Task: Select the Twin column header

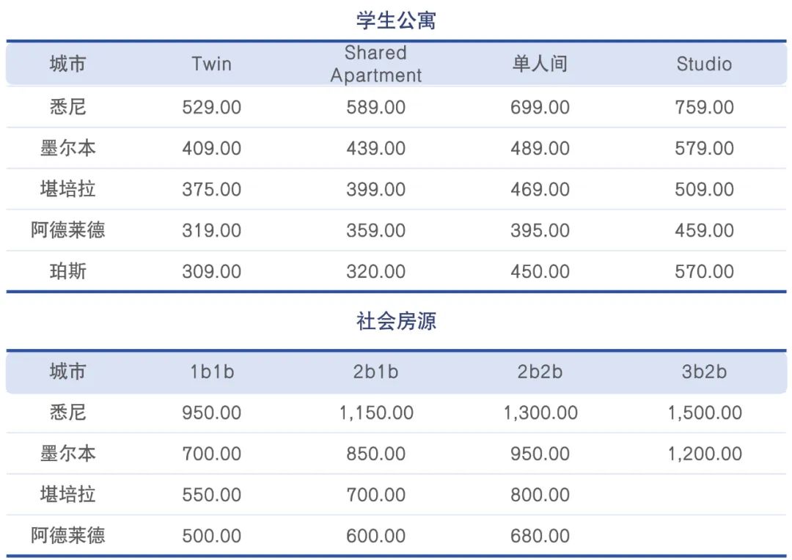Action: pyautogui.click(x=211, y=64)
